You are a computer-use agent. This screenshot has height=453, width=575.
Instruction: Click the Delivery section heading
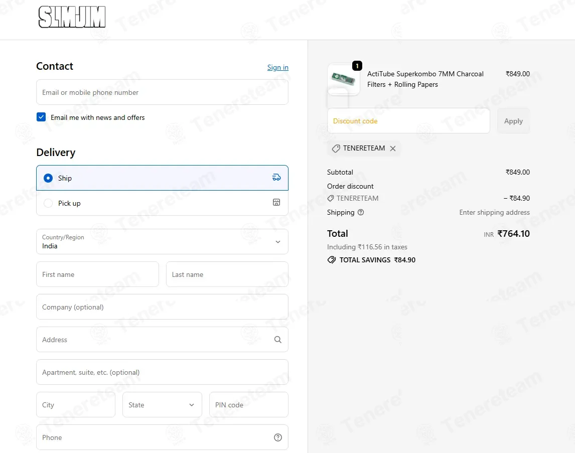[56, 153]
